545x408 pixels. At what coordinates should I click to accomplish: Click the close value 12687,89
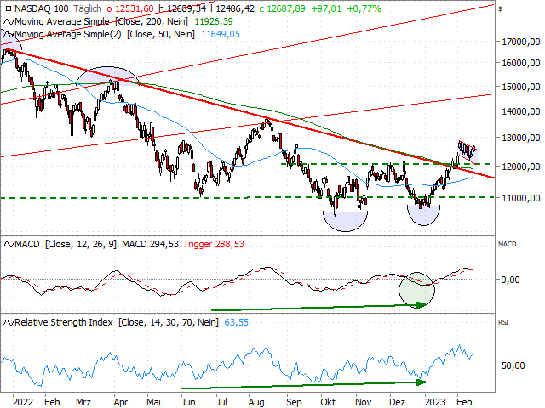(286, 8)
